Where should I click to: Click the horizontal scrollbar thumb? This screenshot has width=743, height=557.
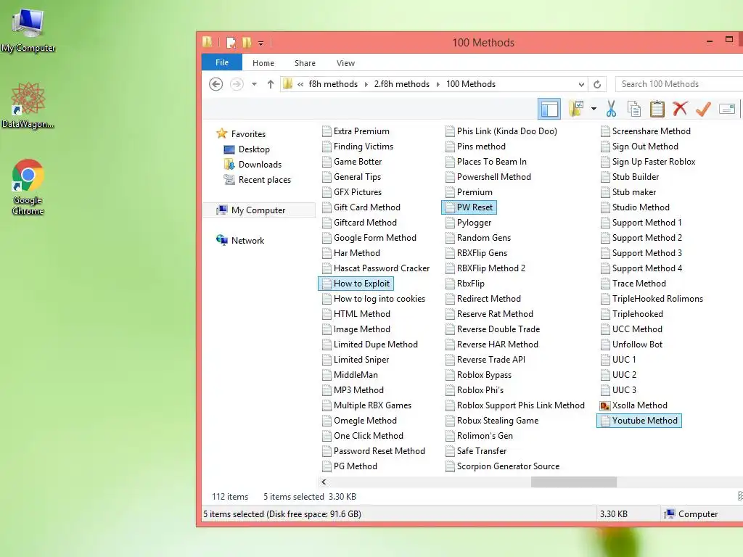coord(573,482)
